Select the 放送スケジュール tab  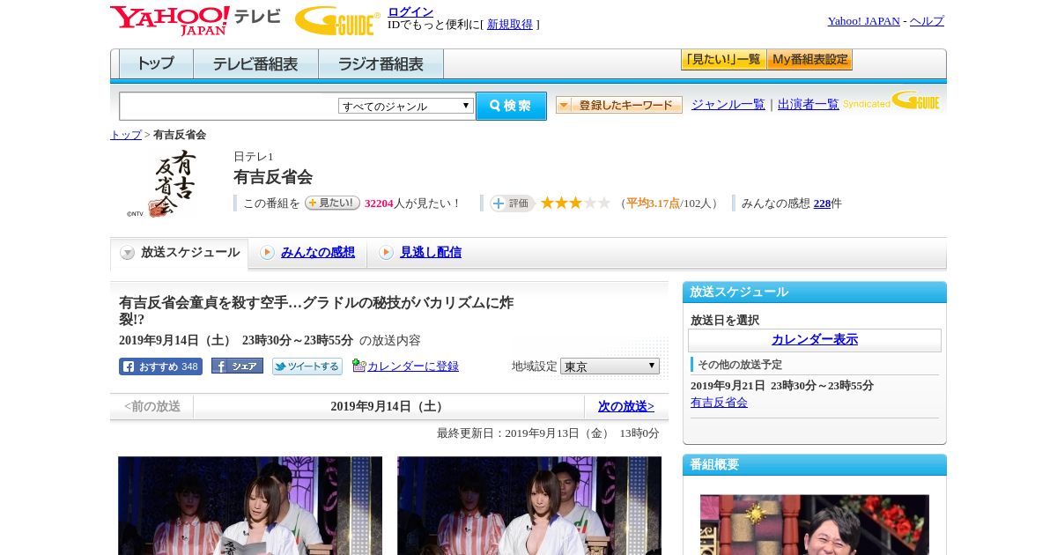[x=180, y=253]
